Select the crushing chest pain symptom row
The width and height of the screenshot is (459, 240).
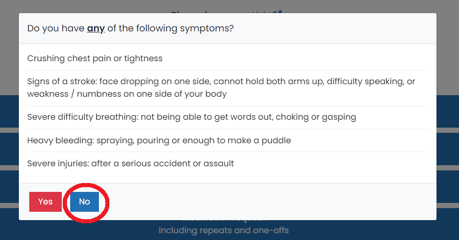pos(95,59)
